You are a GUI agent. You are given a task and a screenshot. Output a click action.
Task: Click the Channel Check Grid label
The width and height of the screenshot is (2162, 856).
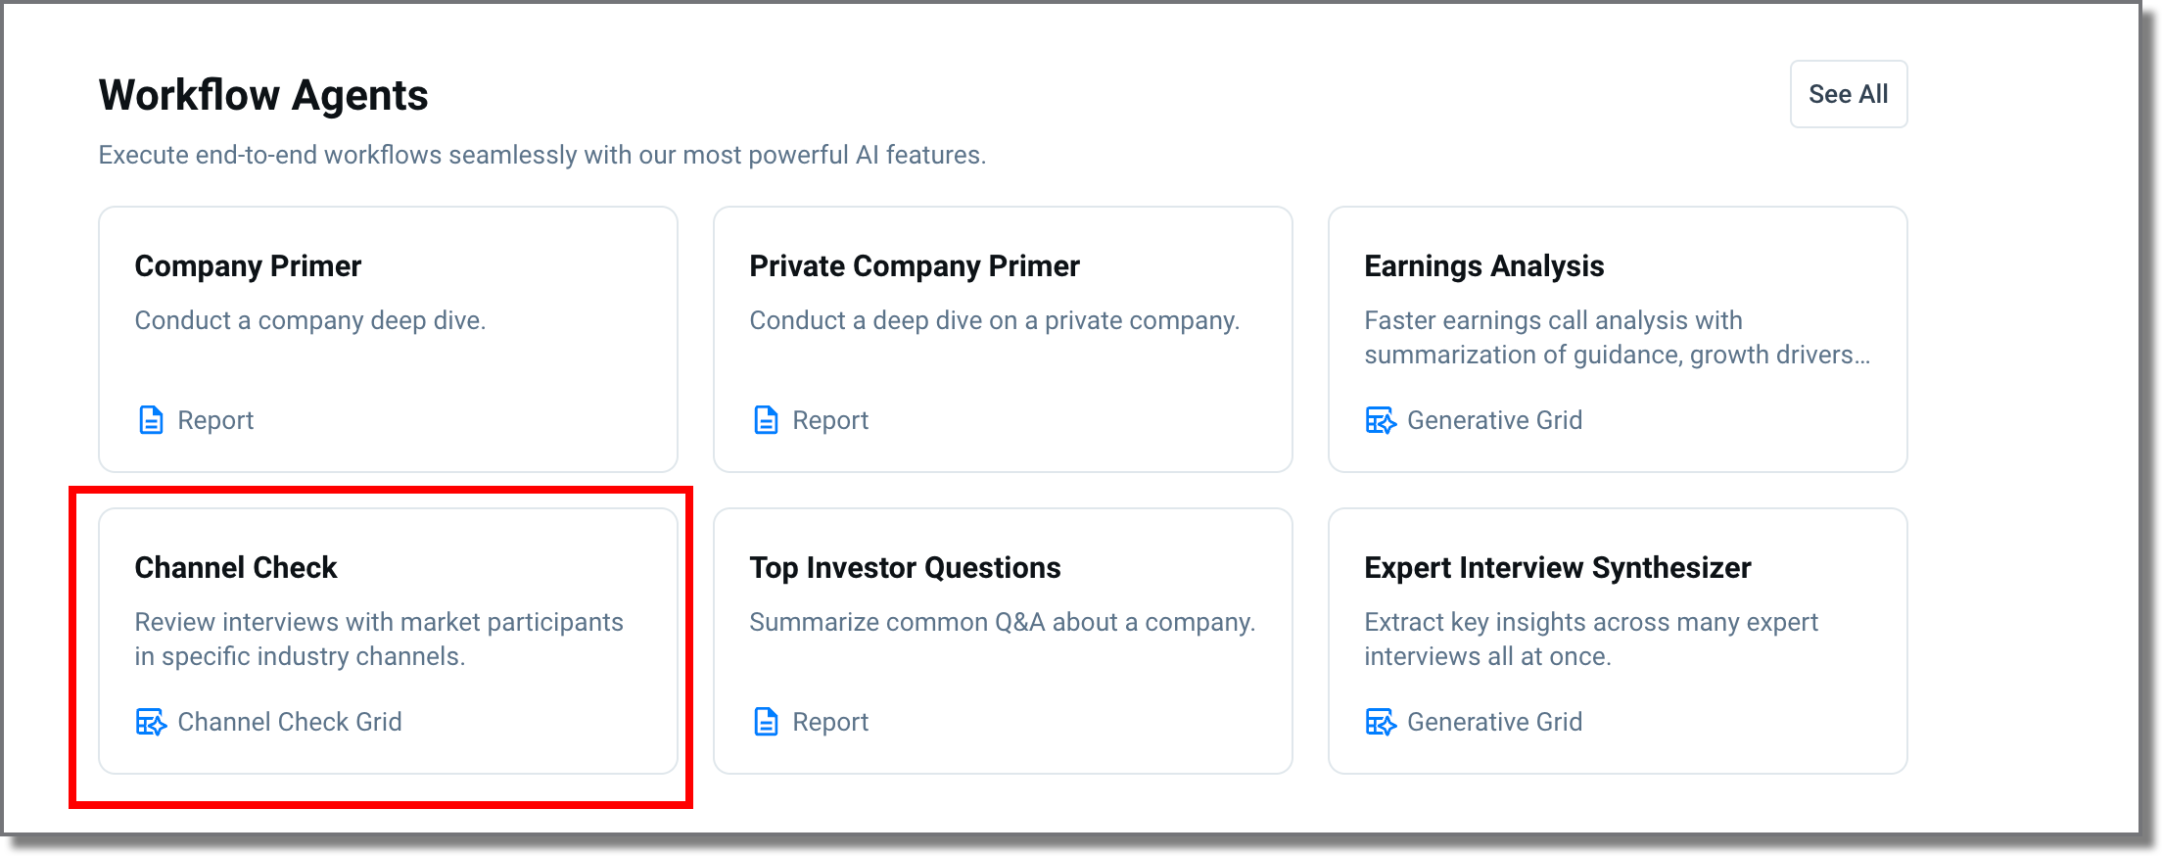(290, 722)
